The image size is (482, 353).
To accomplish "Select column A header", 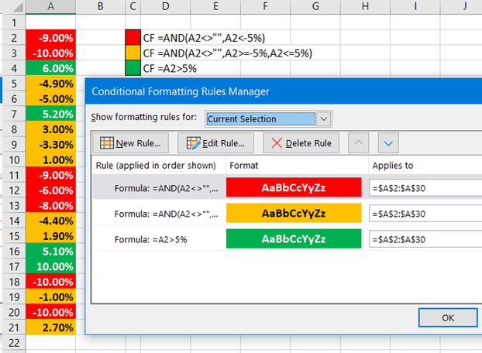I will tap(50, 7).
